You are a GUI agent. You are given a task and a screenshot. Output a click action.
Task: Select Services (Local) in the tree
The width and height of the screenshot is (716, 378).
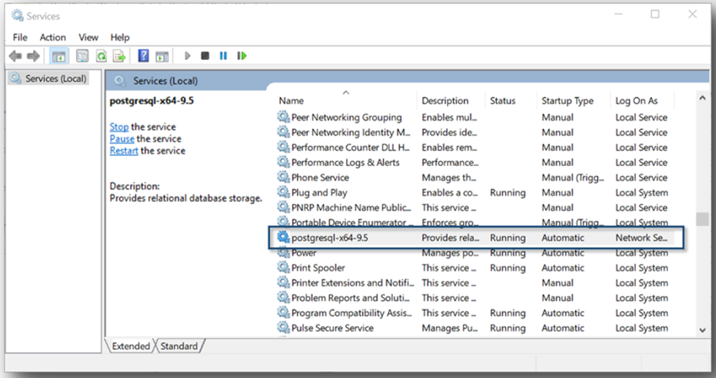pyautogui.click(x=55, y=78)
